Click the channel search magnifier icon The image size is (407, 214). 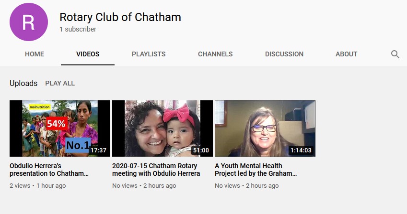coord(395,54)
